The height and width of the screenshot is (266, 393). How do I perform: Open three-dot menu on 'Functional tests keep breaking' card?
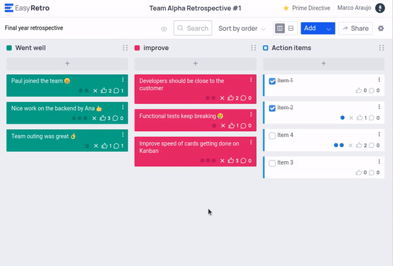click(x=251, y=113)
